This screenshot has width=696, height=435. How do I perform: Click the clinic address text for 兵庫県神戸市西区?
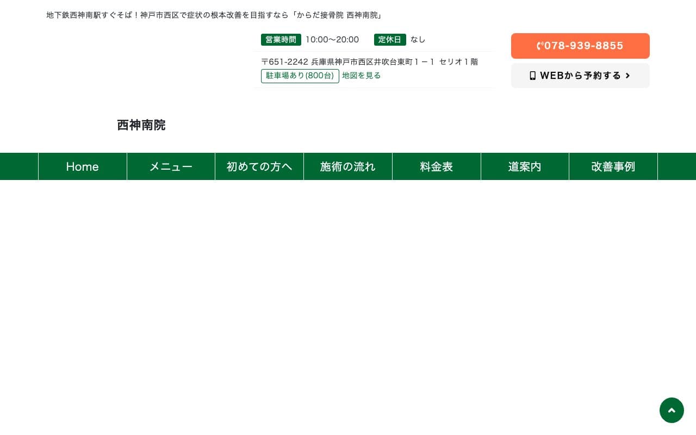click(x=370, y=61)
